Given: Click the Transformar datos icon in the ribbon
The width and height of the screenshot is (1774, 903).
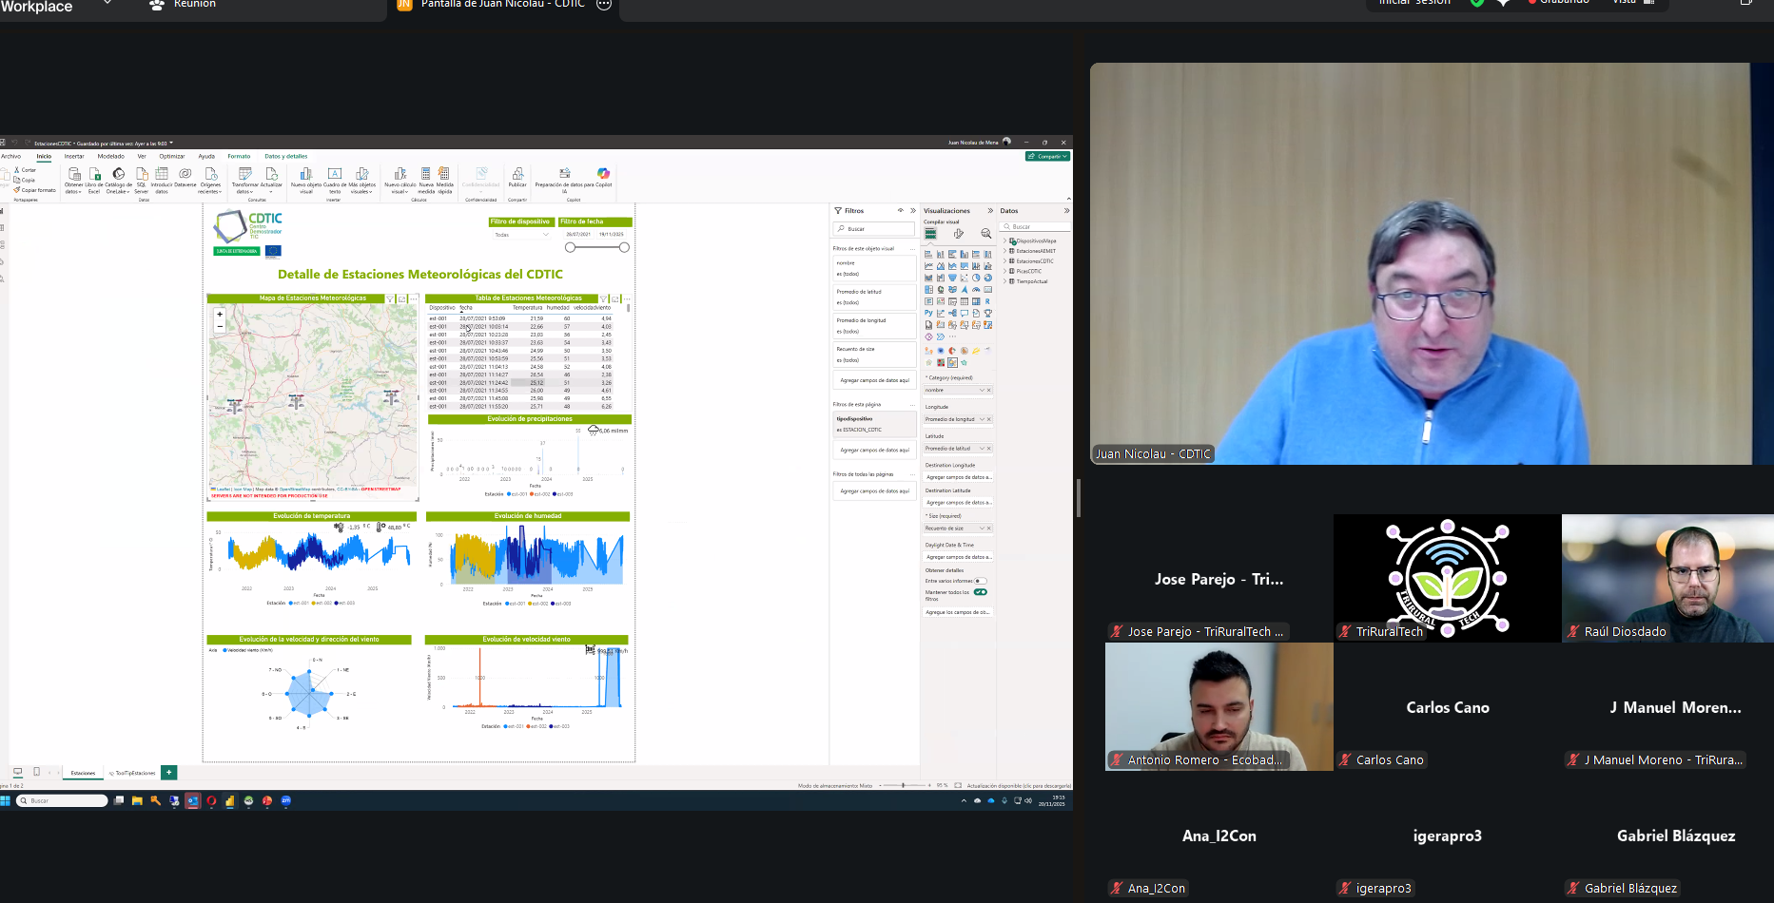Looking at the screenshot, I should 244,174.
